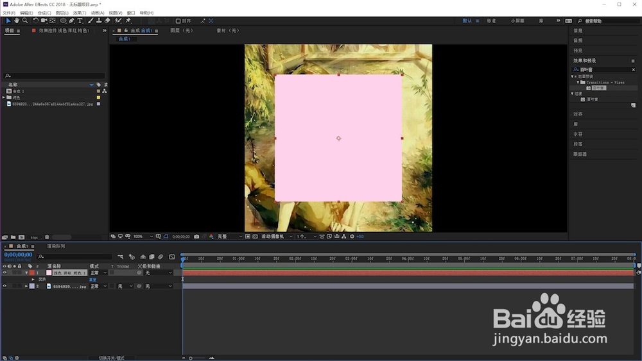This screenshot has width=642, height=361.
Task: Open the Edit menu
Action: coord(26,13)
